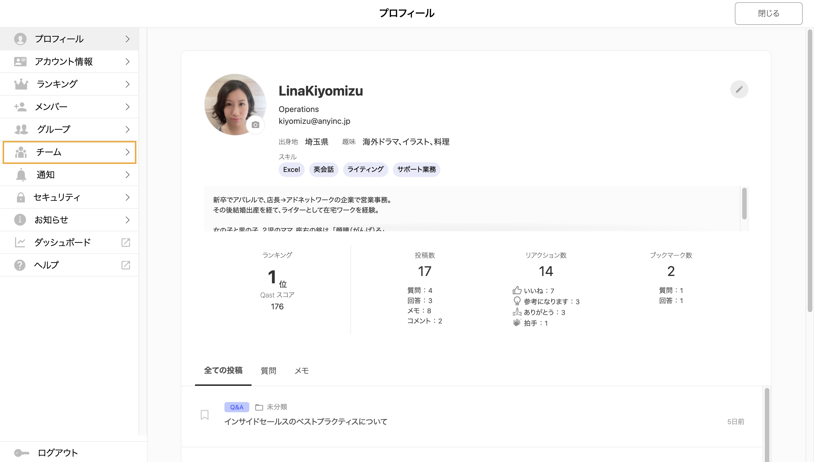This screenshot has height=462, width=814.
Task: Click the external link icon for ダッシュボード
Action: coord(126,242)
